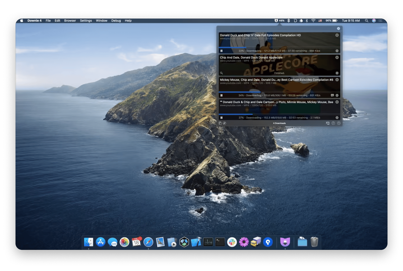This screenshot has width=403, height=271.
Task: Remove the Donald Applecore download from the list
Action: (337, 57)
